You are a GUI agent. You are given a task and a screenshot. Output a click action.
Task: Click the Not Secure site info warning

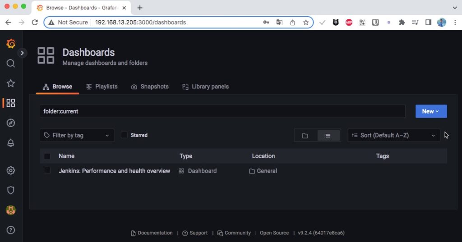[x=69, y=23]
